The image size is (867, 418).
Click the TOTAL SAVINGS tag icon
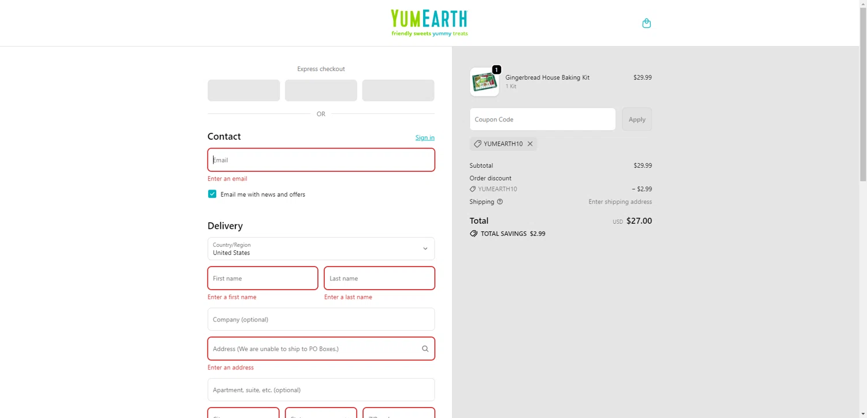pos(474,234)
